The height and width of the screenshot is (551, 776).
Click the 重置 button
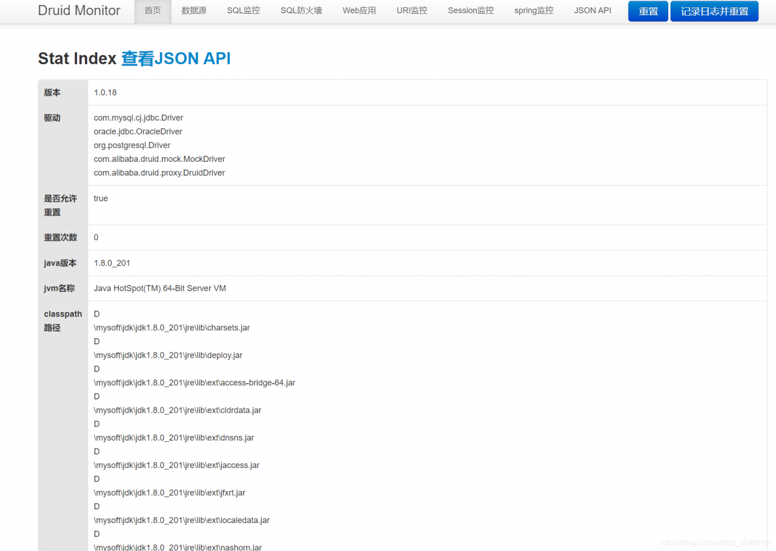point(648,12)
